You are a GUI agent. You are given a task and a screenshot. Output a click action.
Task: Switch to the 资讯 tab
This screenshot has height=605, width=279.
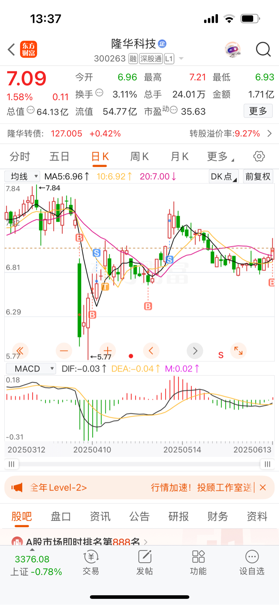click(x=100, y=516)
